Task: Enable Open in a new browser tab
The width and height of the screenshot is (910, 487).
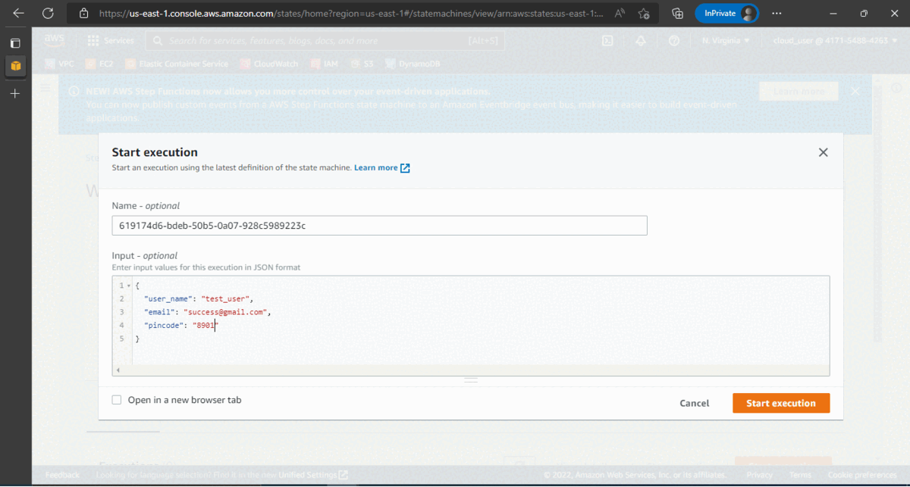Action: tap(117, 400)
